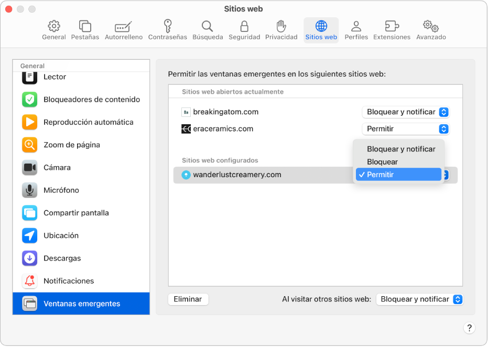Open the Seguridad padlock icon
Screen dimensions: 488x347
click(244, 26)
